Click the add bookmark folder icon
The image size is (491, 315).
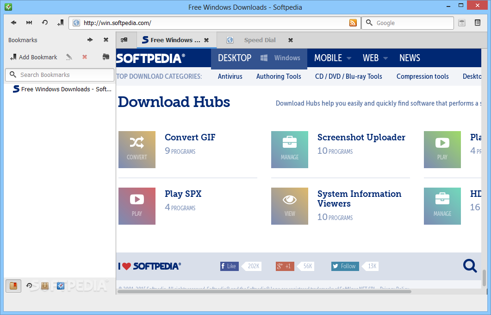[106, 57]
